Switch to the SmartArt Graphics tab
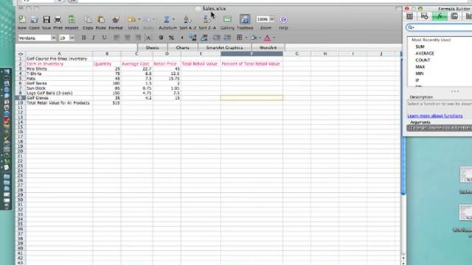 pyautogui.click(x=224, y=48)
